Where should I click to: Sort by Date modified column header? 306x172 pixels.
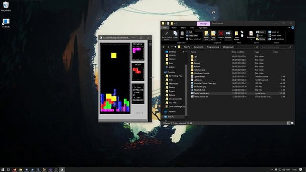point(242,52)
